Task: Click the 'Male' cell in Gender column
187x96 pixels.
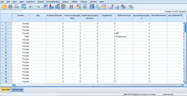Action: coord(21,37)
